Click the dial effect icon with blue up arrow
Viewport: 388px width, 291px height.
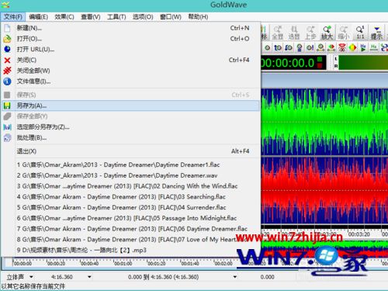pyautogui.click(x=278, y=47)
